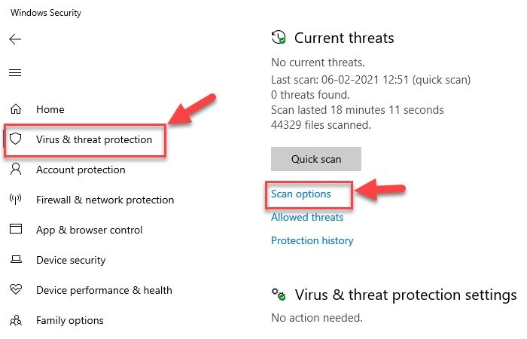Click the Firewall & network antenna icon
Viewport: 527px width, 339px height.
pyautogui.click(x=15, y=200)
